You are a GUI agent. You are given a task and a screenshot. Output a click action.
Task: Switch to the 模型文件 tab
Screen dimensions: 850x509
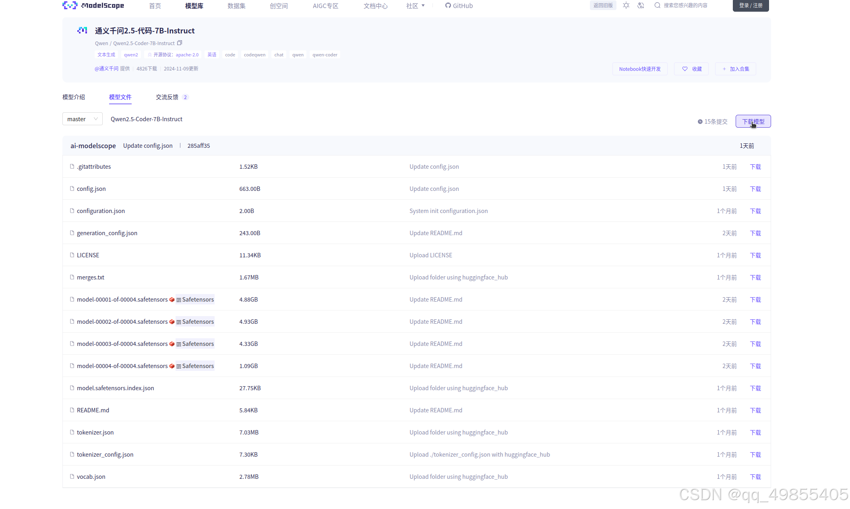[120, 97]
